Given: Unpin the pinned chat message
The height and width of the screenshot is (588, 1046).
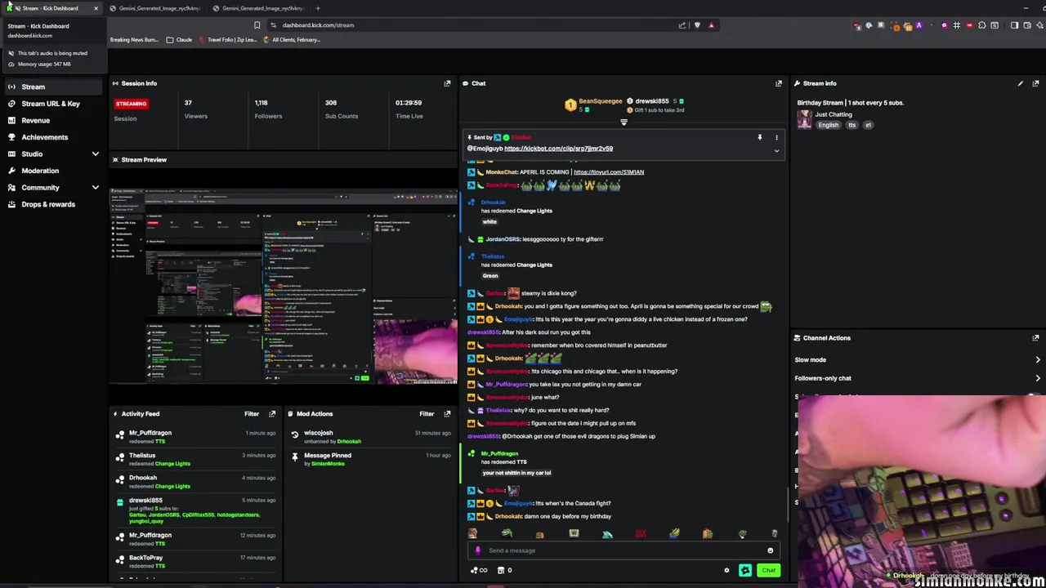Looking at the screenshot, I should point(759,137).
